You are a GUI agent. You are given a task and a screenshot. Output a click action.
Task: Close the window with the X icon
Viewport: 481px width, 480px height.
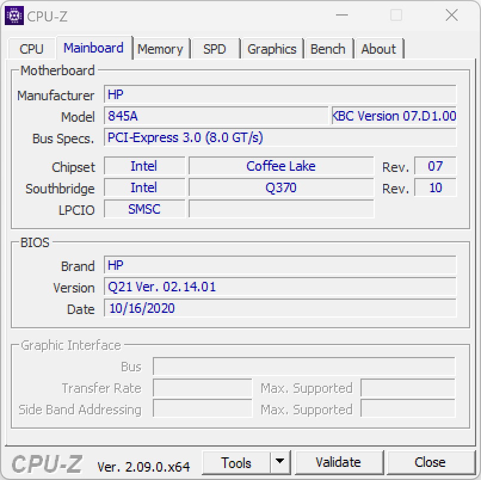(x=452, y=15)
